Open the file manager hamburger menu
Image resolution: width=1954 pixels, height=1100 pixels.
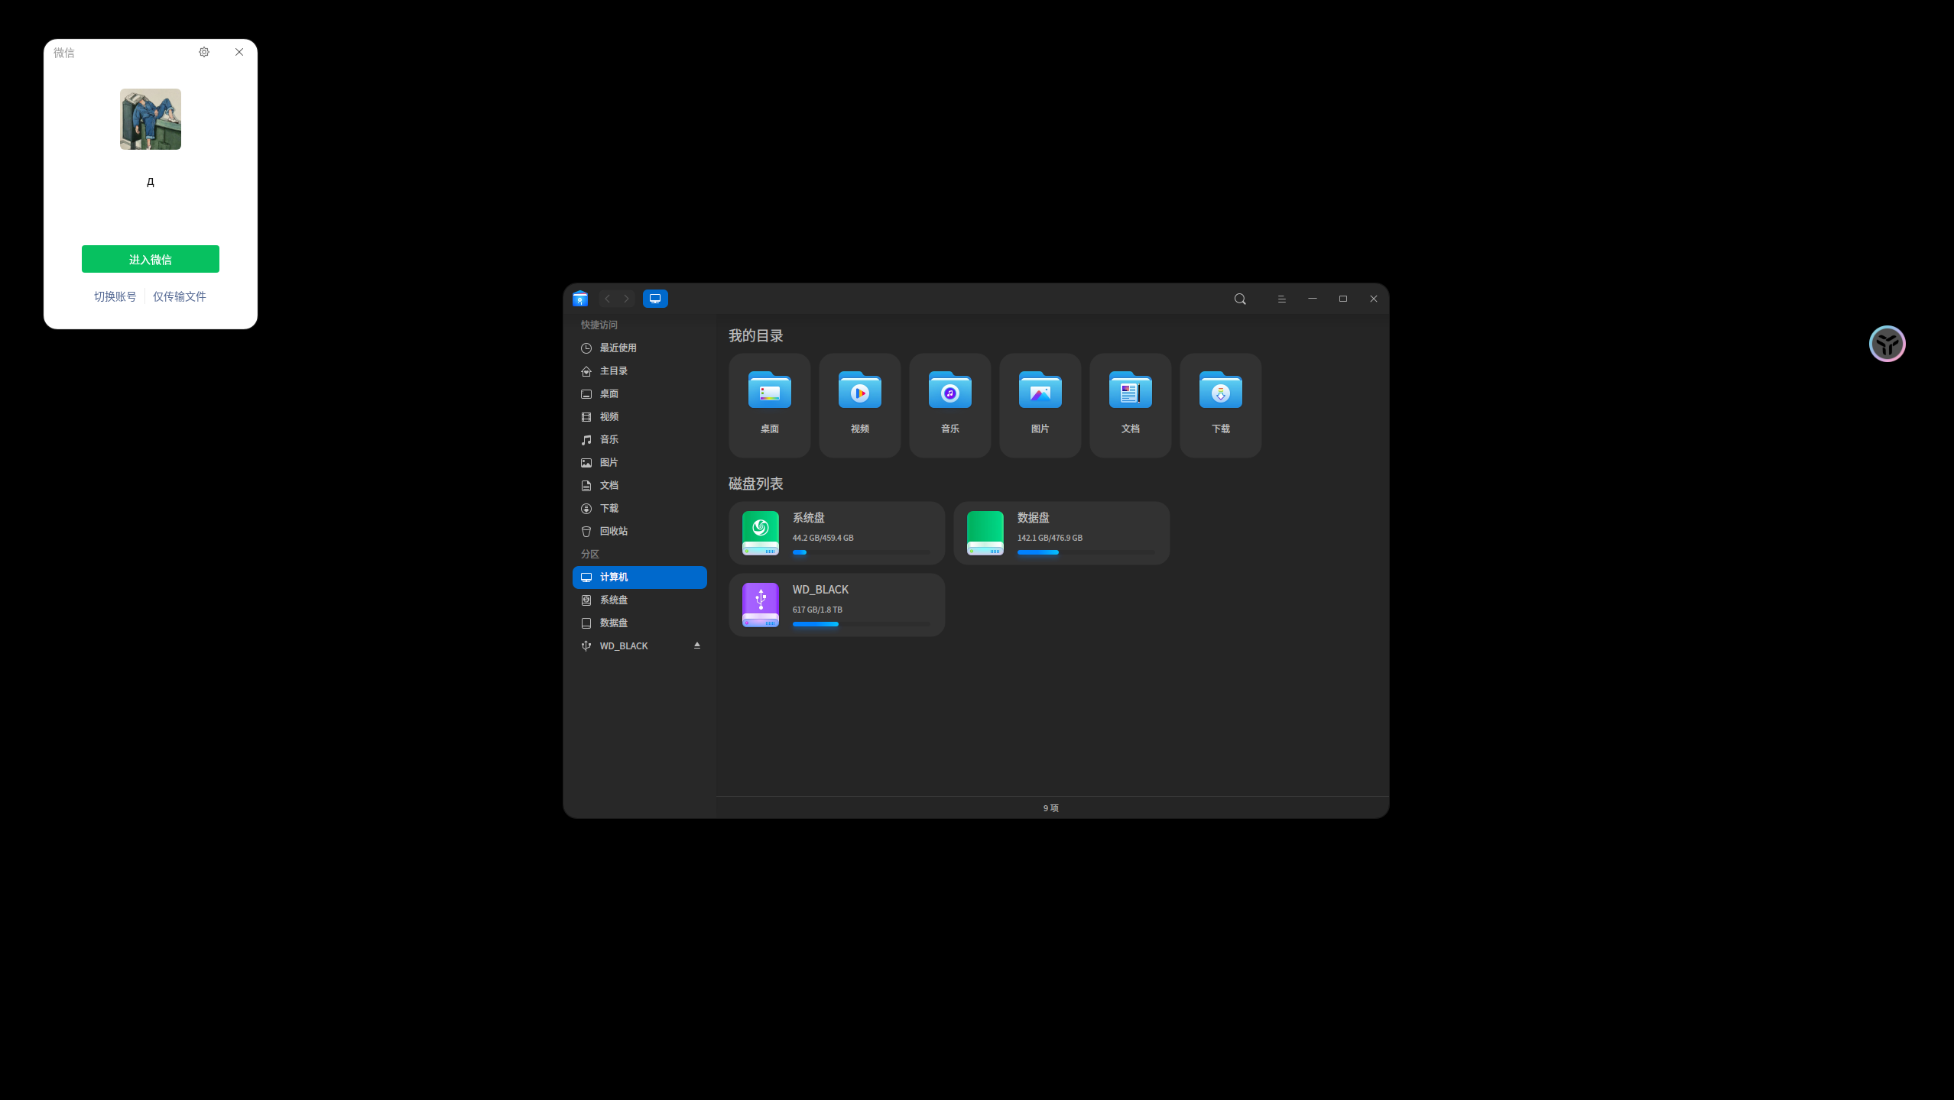coord(1282,299)
